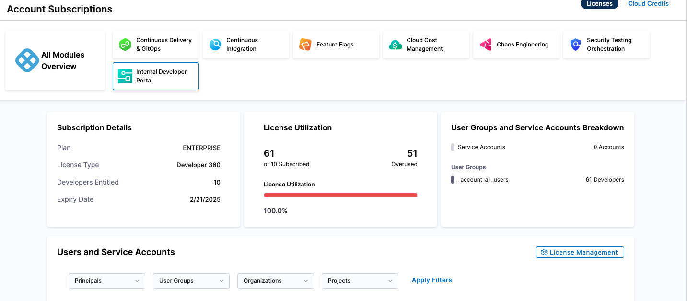Click the Service Accounts legend swatch

pyautogui.click(x=453, y=147)
